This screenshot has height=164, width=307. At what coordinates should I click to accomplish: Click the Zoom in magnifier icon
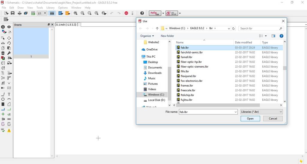pos(82,13)
